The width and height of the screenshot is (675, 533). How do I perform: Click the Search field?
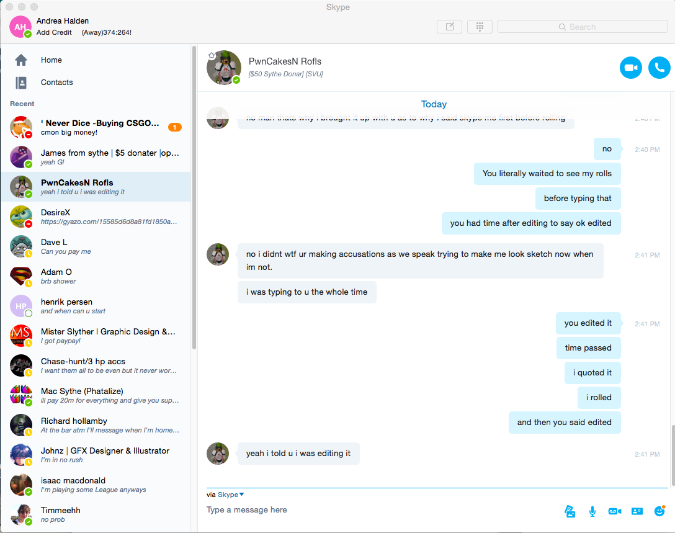coord(583,27)
